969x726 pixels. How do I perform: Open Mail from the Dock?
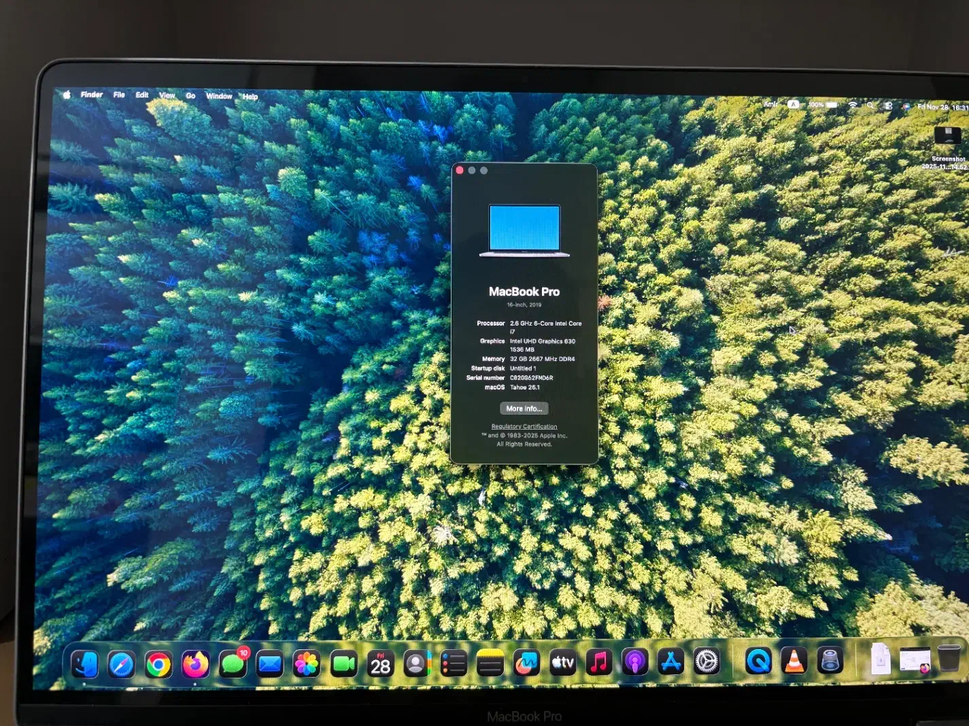click(x=269, y=663)
